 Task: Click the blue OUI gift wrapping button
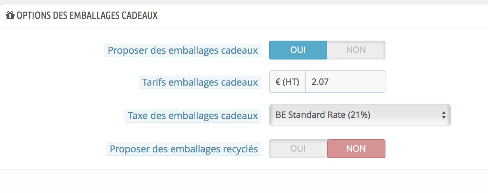pos(298,50)
